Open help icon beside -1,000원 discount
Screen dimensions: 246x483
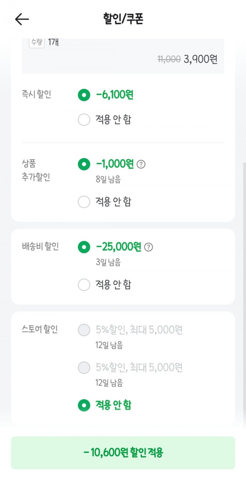141,164
